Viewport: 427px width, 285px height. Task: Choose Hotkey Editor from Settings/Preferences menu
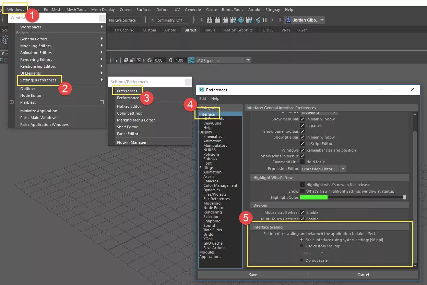click(x=129, y=106)
